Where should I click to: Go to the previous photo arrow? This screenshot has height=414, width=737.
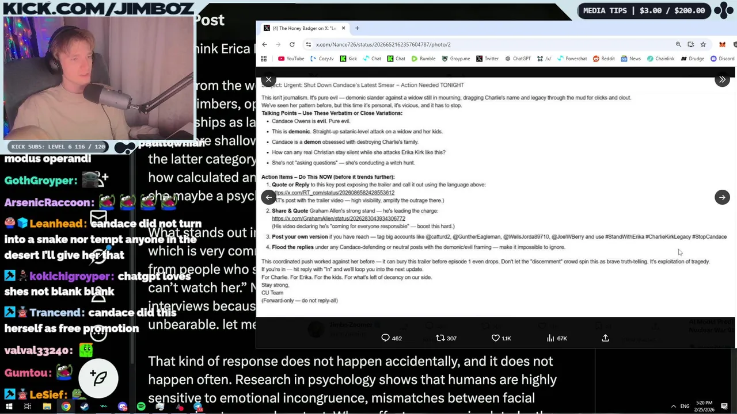pyautogui.click(x=268, y=197)
